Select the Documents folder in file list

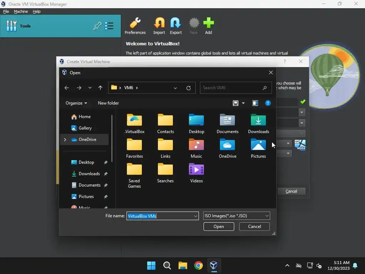pos(227,124)
